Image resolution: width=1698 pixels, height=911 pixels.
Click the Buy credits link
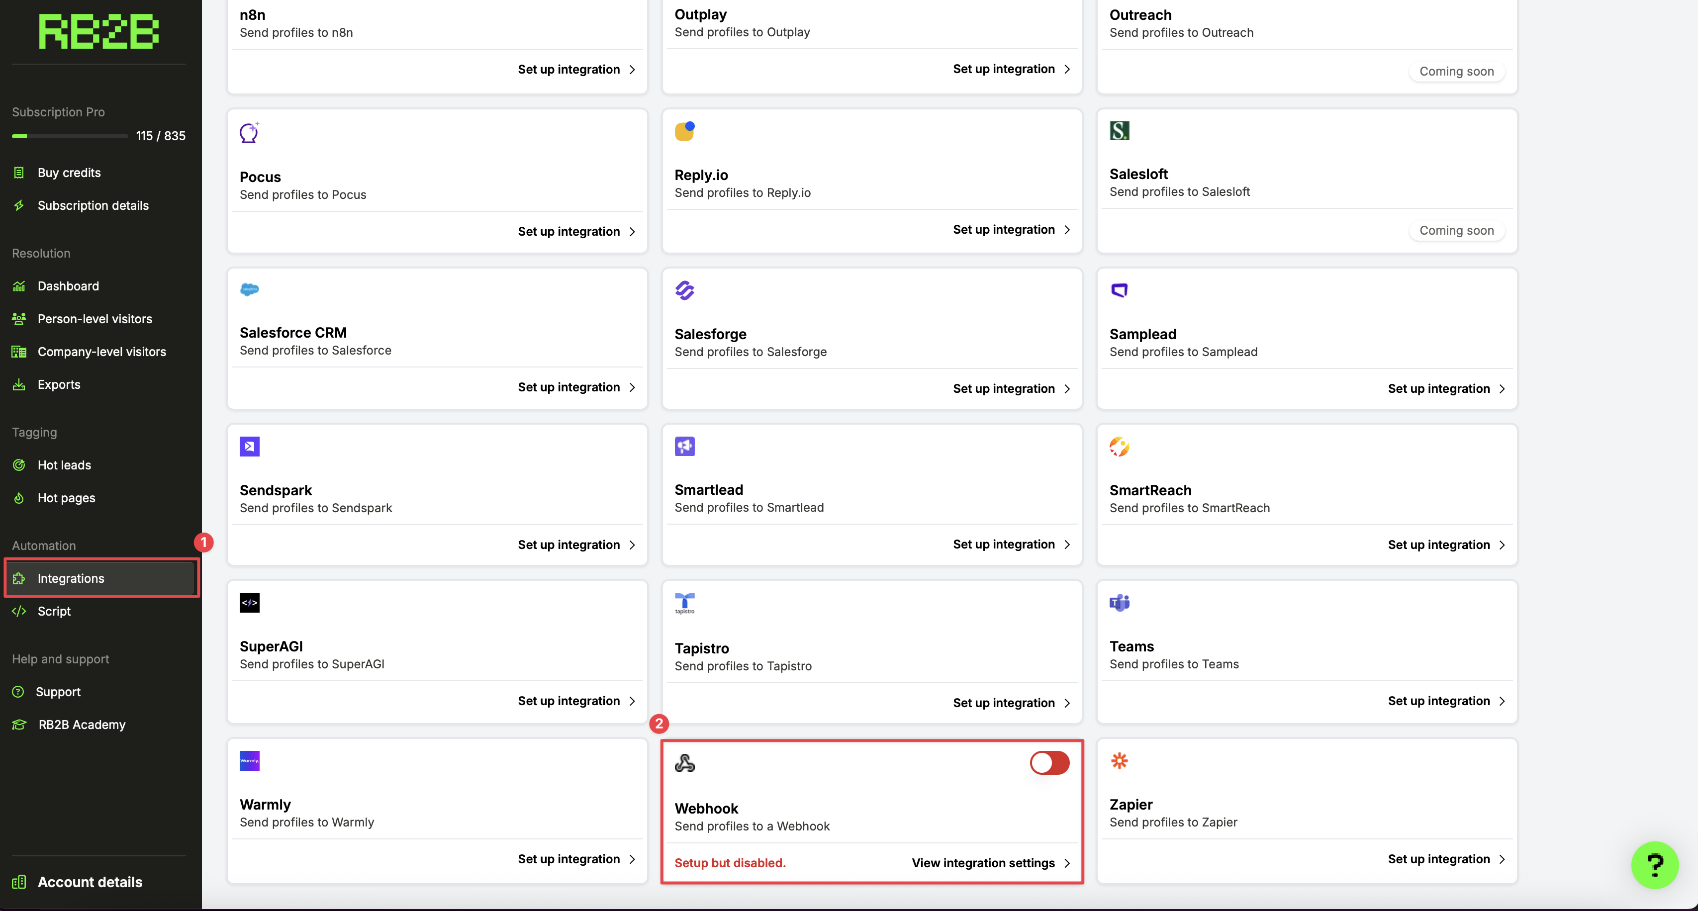point(69,173)
